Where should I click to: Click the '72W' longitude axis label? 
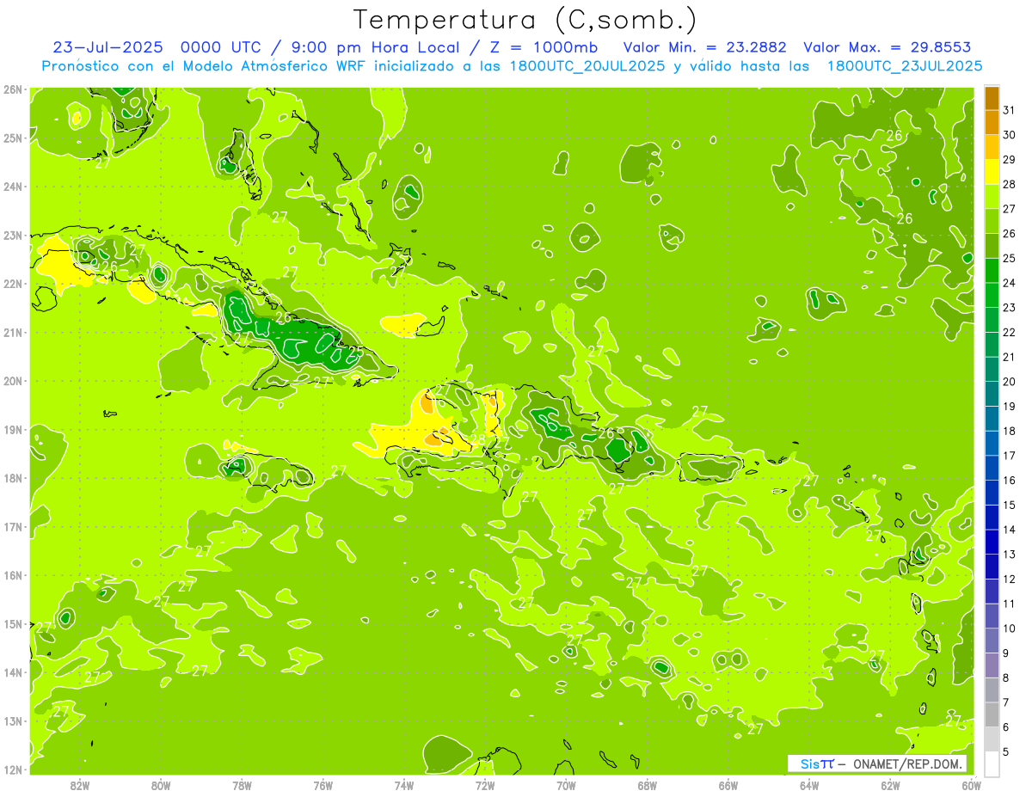pos(485,786)
